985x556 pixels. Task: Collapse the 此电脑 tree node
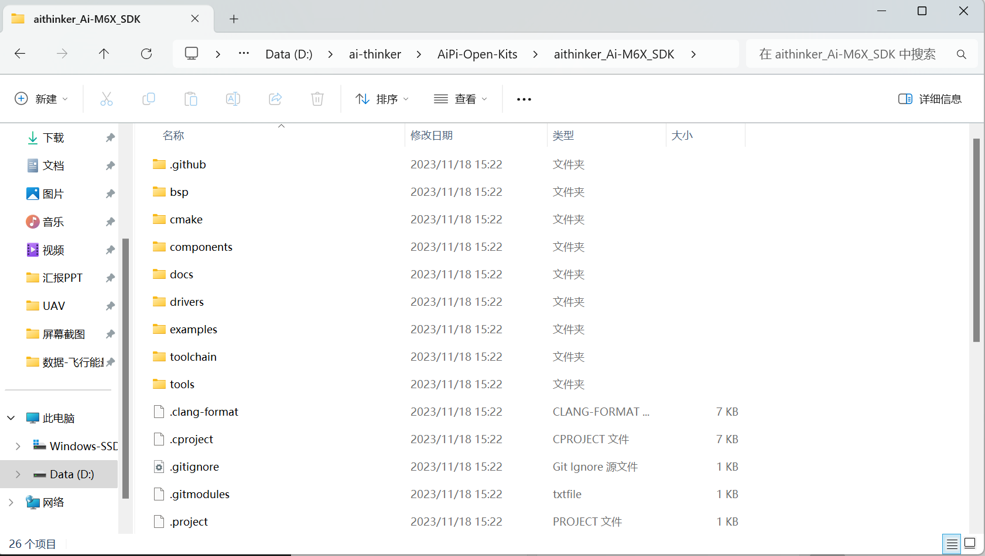click(11, 418)
